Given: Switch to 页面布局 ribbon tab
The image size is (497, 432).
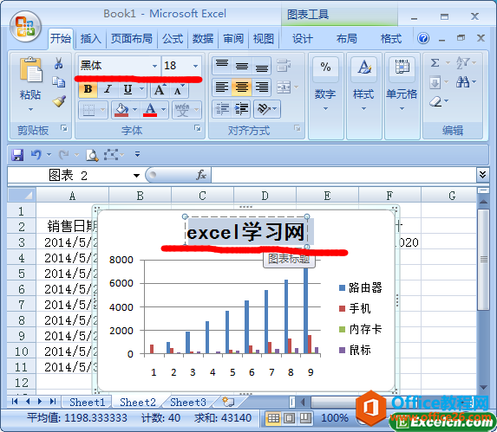Looking at the screenshot, I should (132, 39).
